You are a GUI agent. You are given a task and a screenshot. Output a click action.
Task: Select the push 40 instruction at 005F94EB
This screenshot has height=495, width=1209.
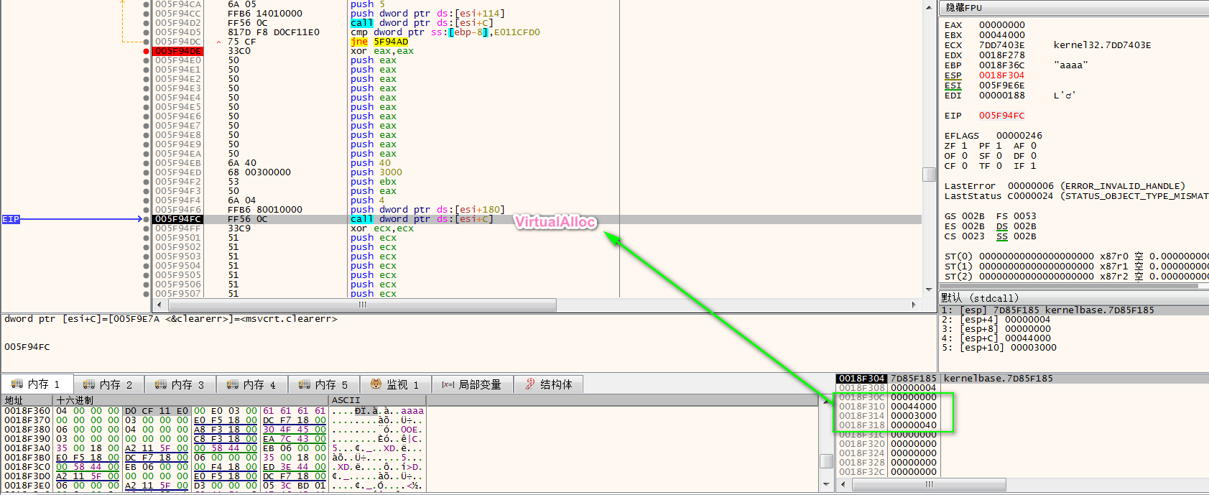370,163
